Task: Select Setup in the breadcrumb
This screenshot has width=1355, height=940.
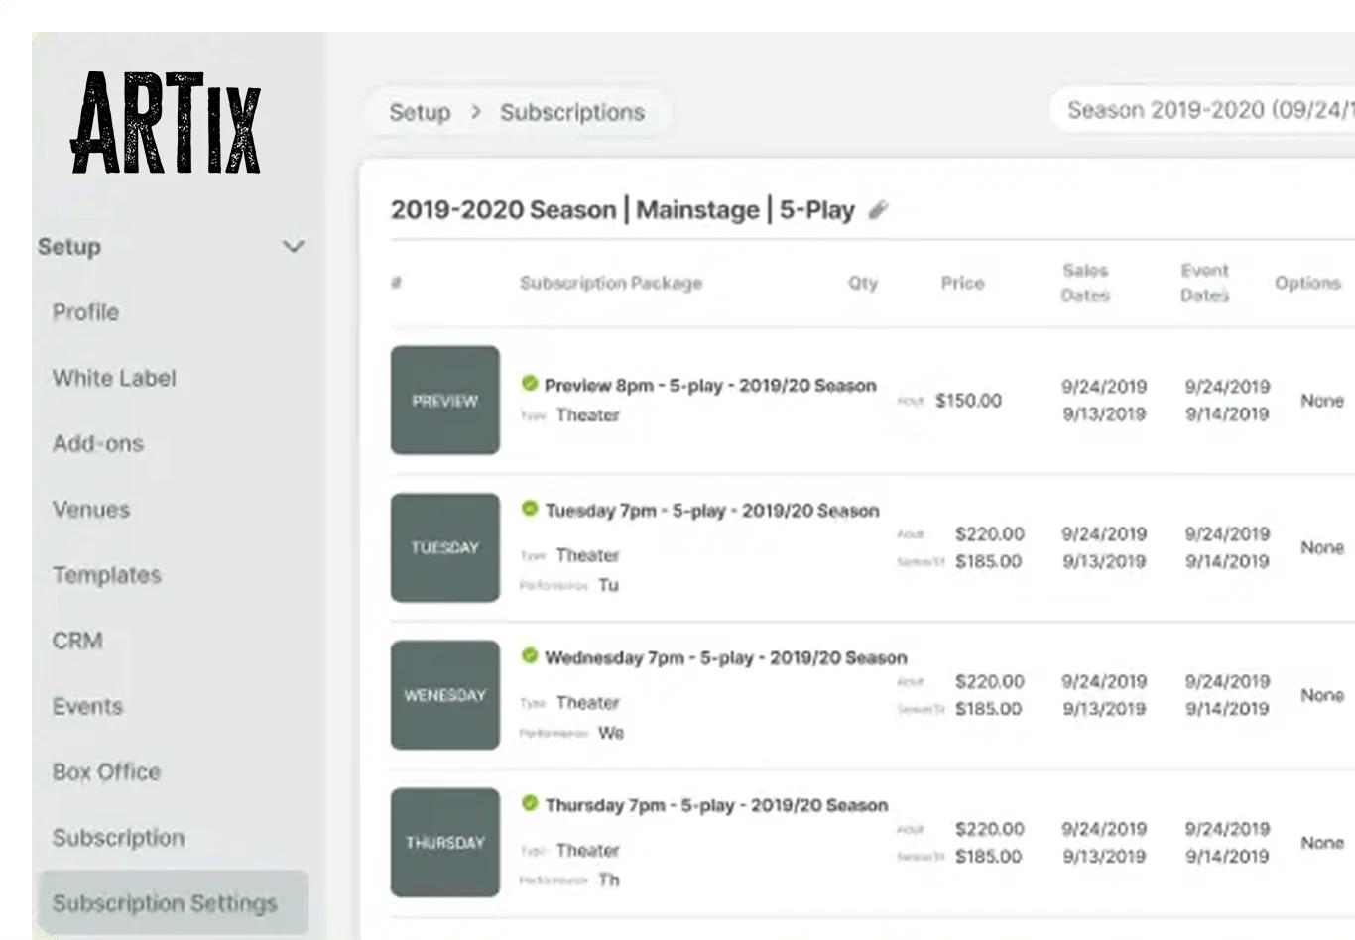Action: (420, 112)
